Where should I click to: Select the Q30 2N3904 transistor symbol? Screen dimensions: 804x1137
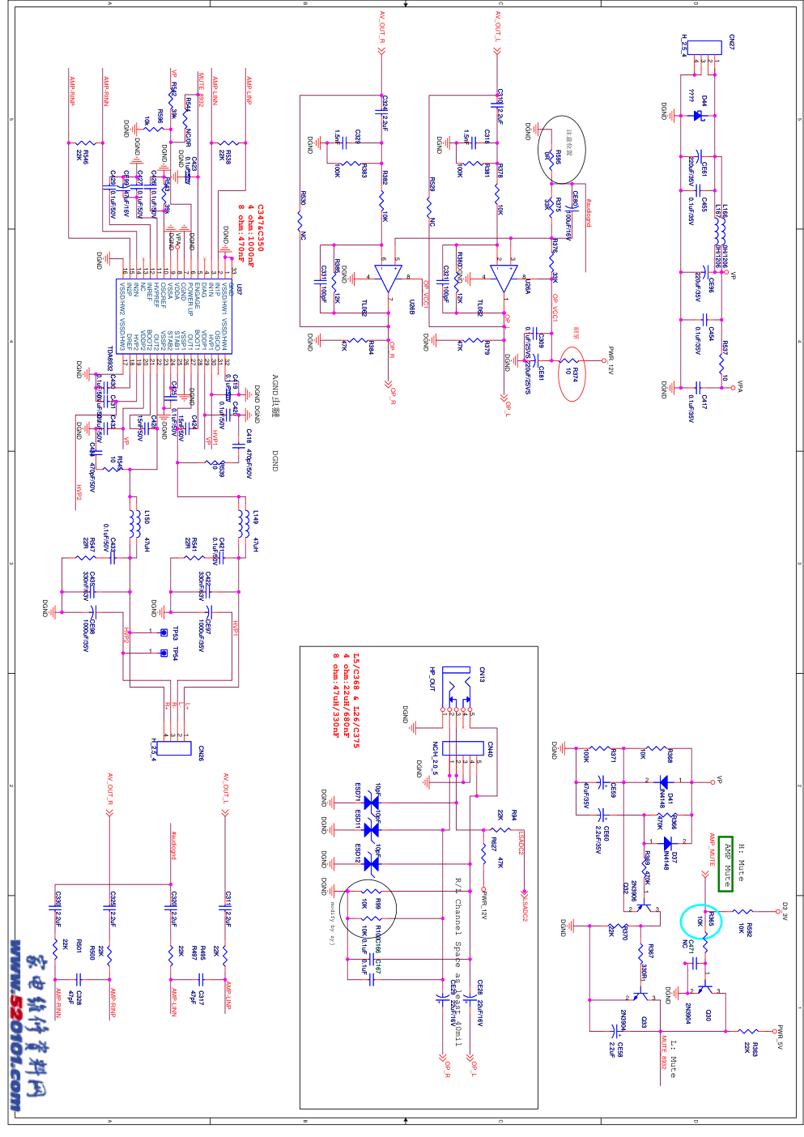704,990
